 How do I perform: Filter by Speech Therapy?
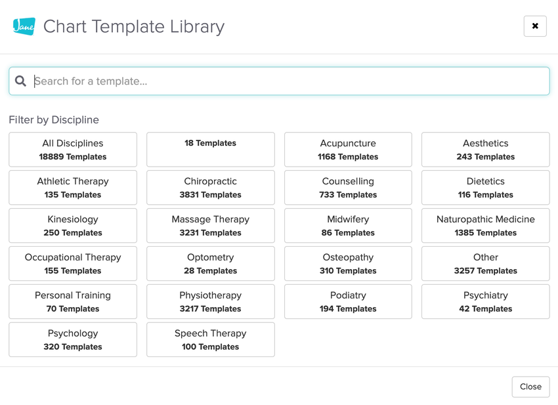click(x=210, y=340)
